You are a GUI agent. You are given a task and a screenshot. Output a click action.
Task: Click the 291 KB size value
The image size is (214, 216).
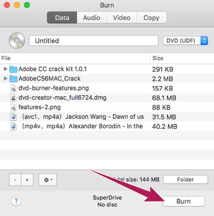tap(163, 69)
